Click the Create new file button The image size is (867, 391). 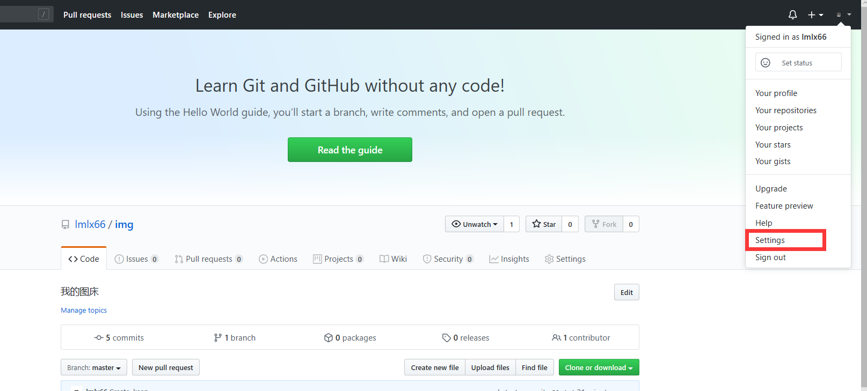coord(435,367)
